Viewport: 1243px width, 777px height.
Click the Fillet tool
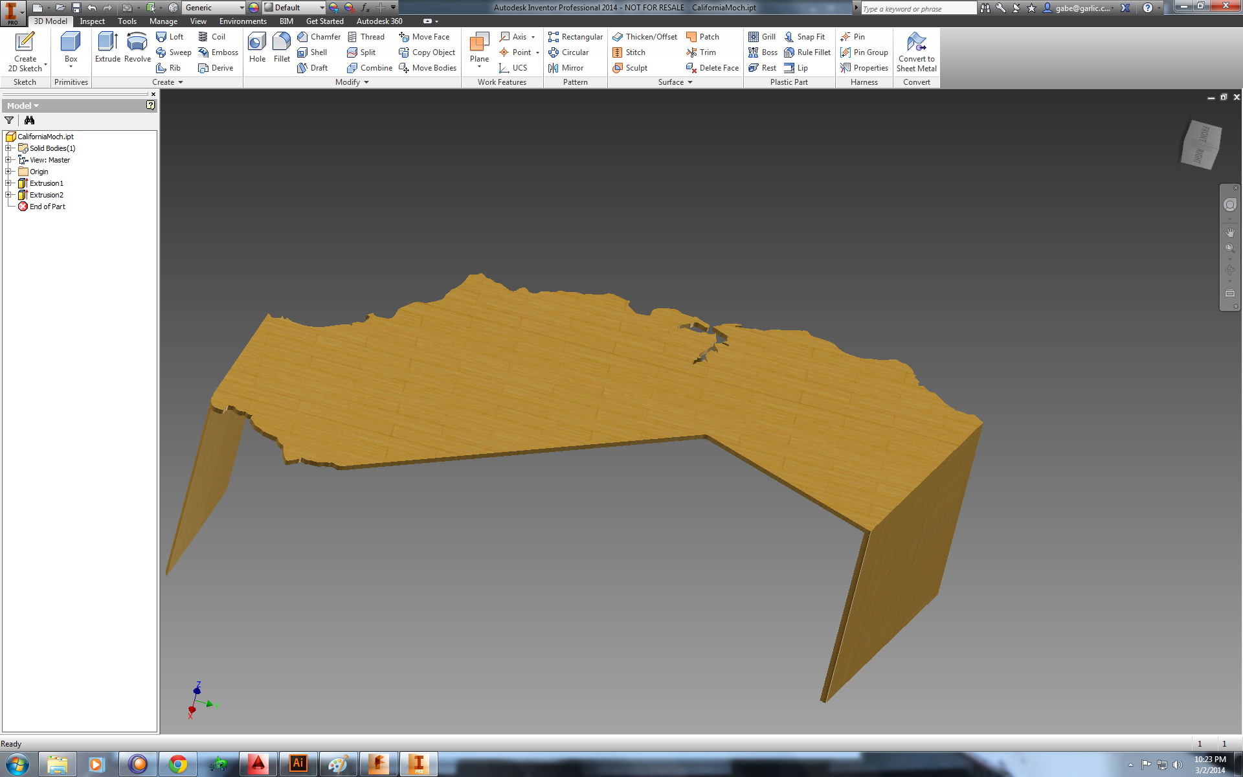tap(282, 47)
